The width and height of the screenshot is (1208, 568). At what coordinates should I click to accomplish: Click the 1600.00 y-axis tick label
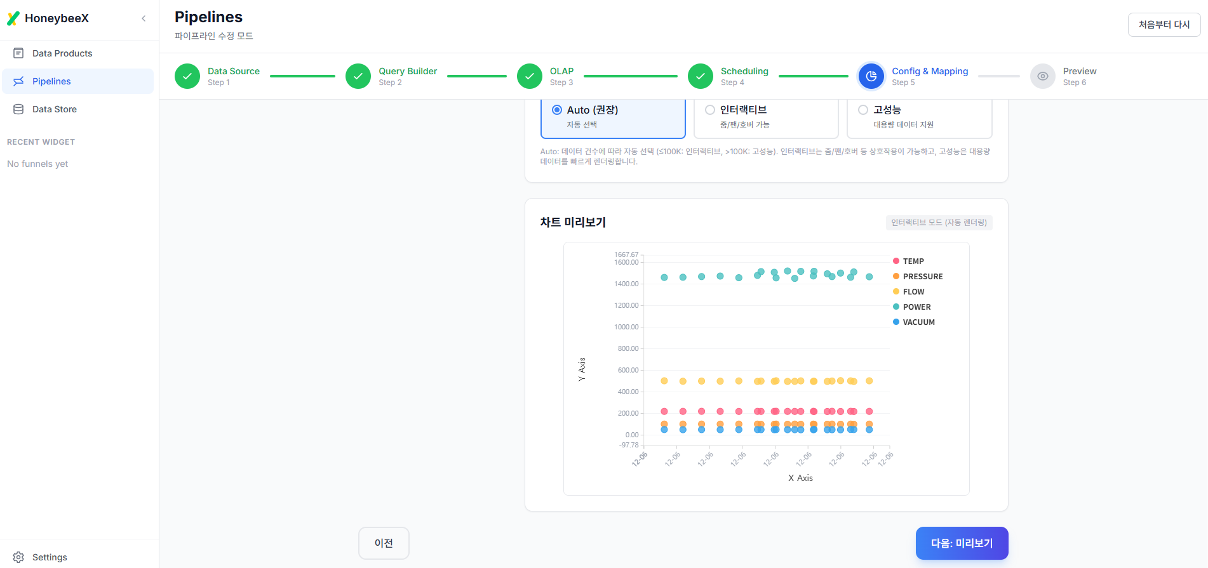[x=626, y=262]
